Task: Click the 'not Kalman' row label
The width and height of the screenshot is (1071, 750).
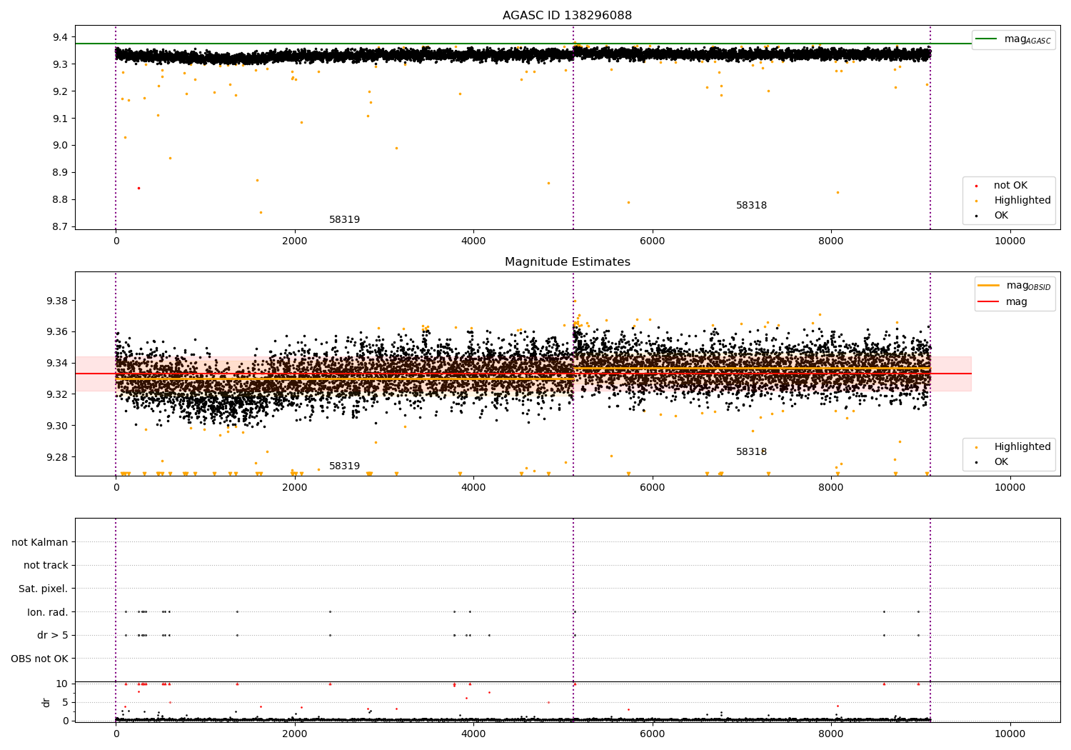Action: tap(40, 542)
